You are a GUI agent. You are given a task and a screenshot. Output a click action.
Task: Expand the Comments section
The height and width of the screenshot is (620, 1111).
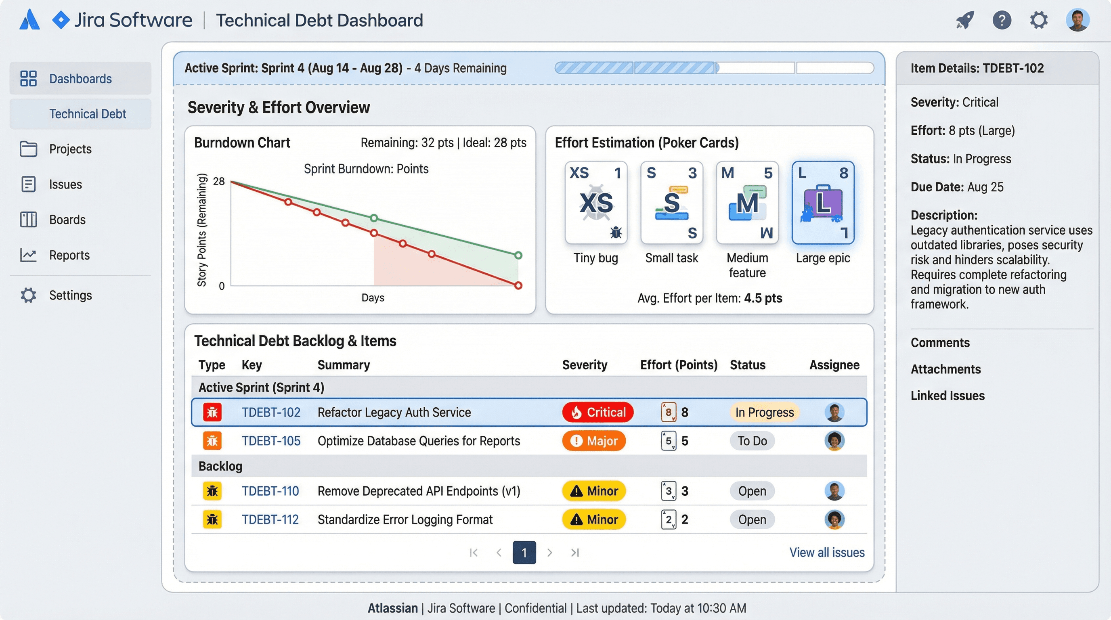pyautogui.click(x=940, y=342)
